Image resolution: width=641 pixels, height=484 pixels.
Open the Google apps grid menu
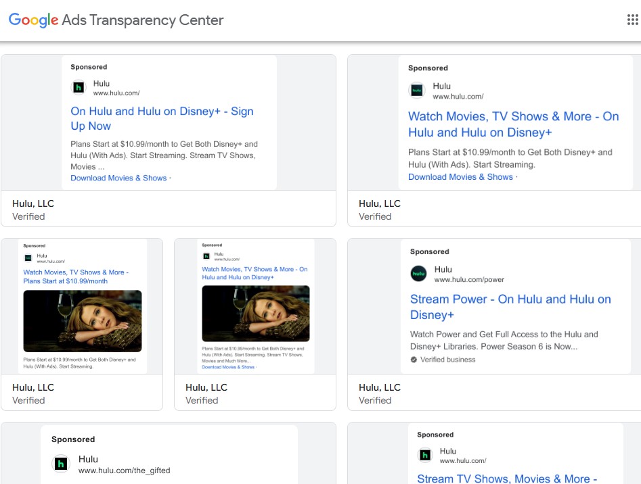pos(632,20)
